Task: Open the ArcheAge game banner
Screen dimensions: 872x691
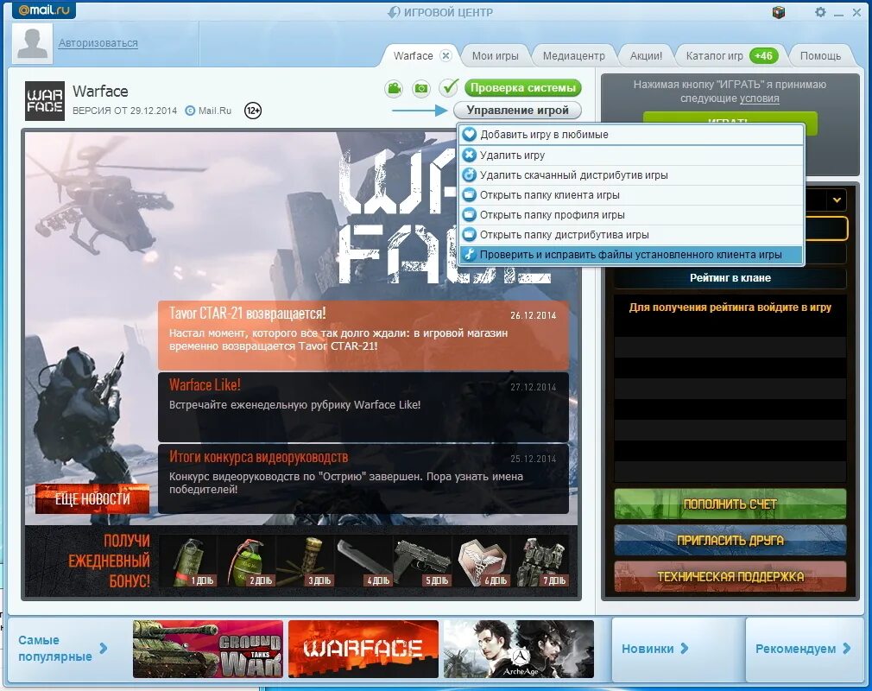Action: (518, 649)
